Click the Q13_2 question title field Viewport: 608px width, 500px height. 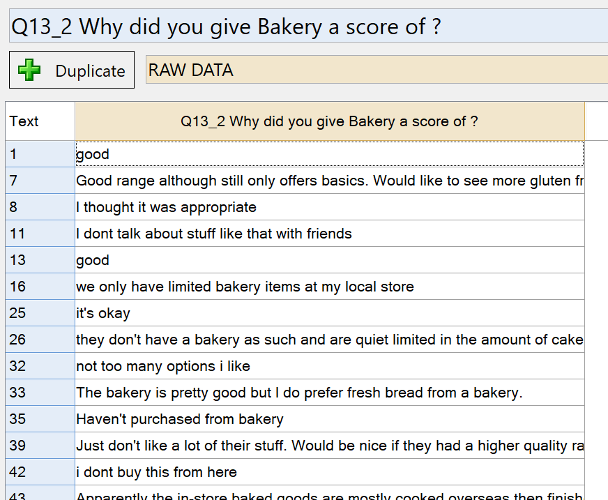(309, 26)
